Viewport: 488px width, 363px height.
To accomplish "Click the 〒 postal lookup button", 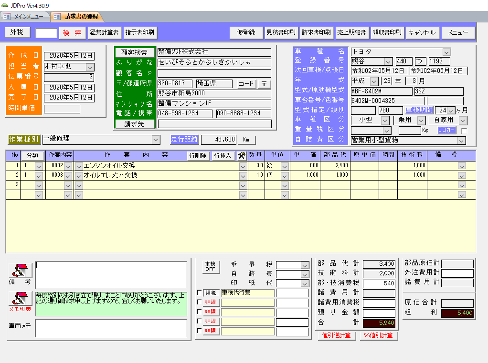I will pyautogui.click(x=264, y=84).
